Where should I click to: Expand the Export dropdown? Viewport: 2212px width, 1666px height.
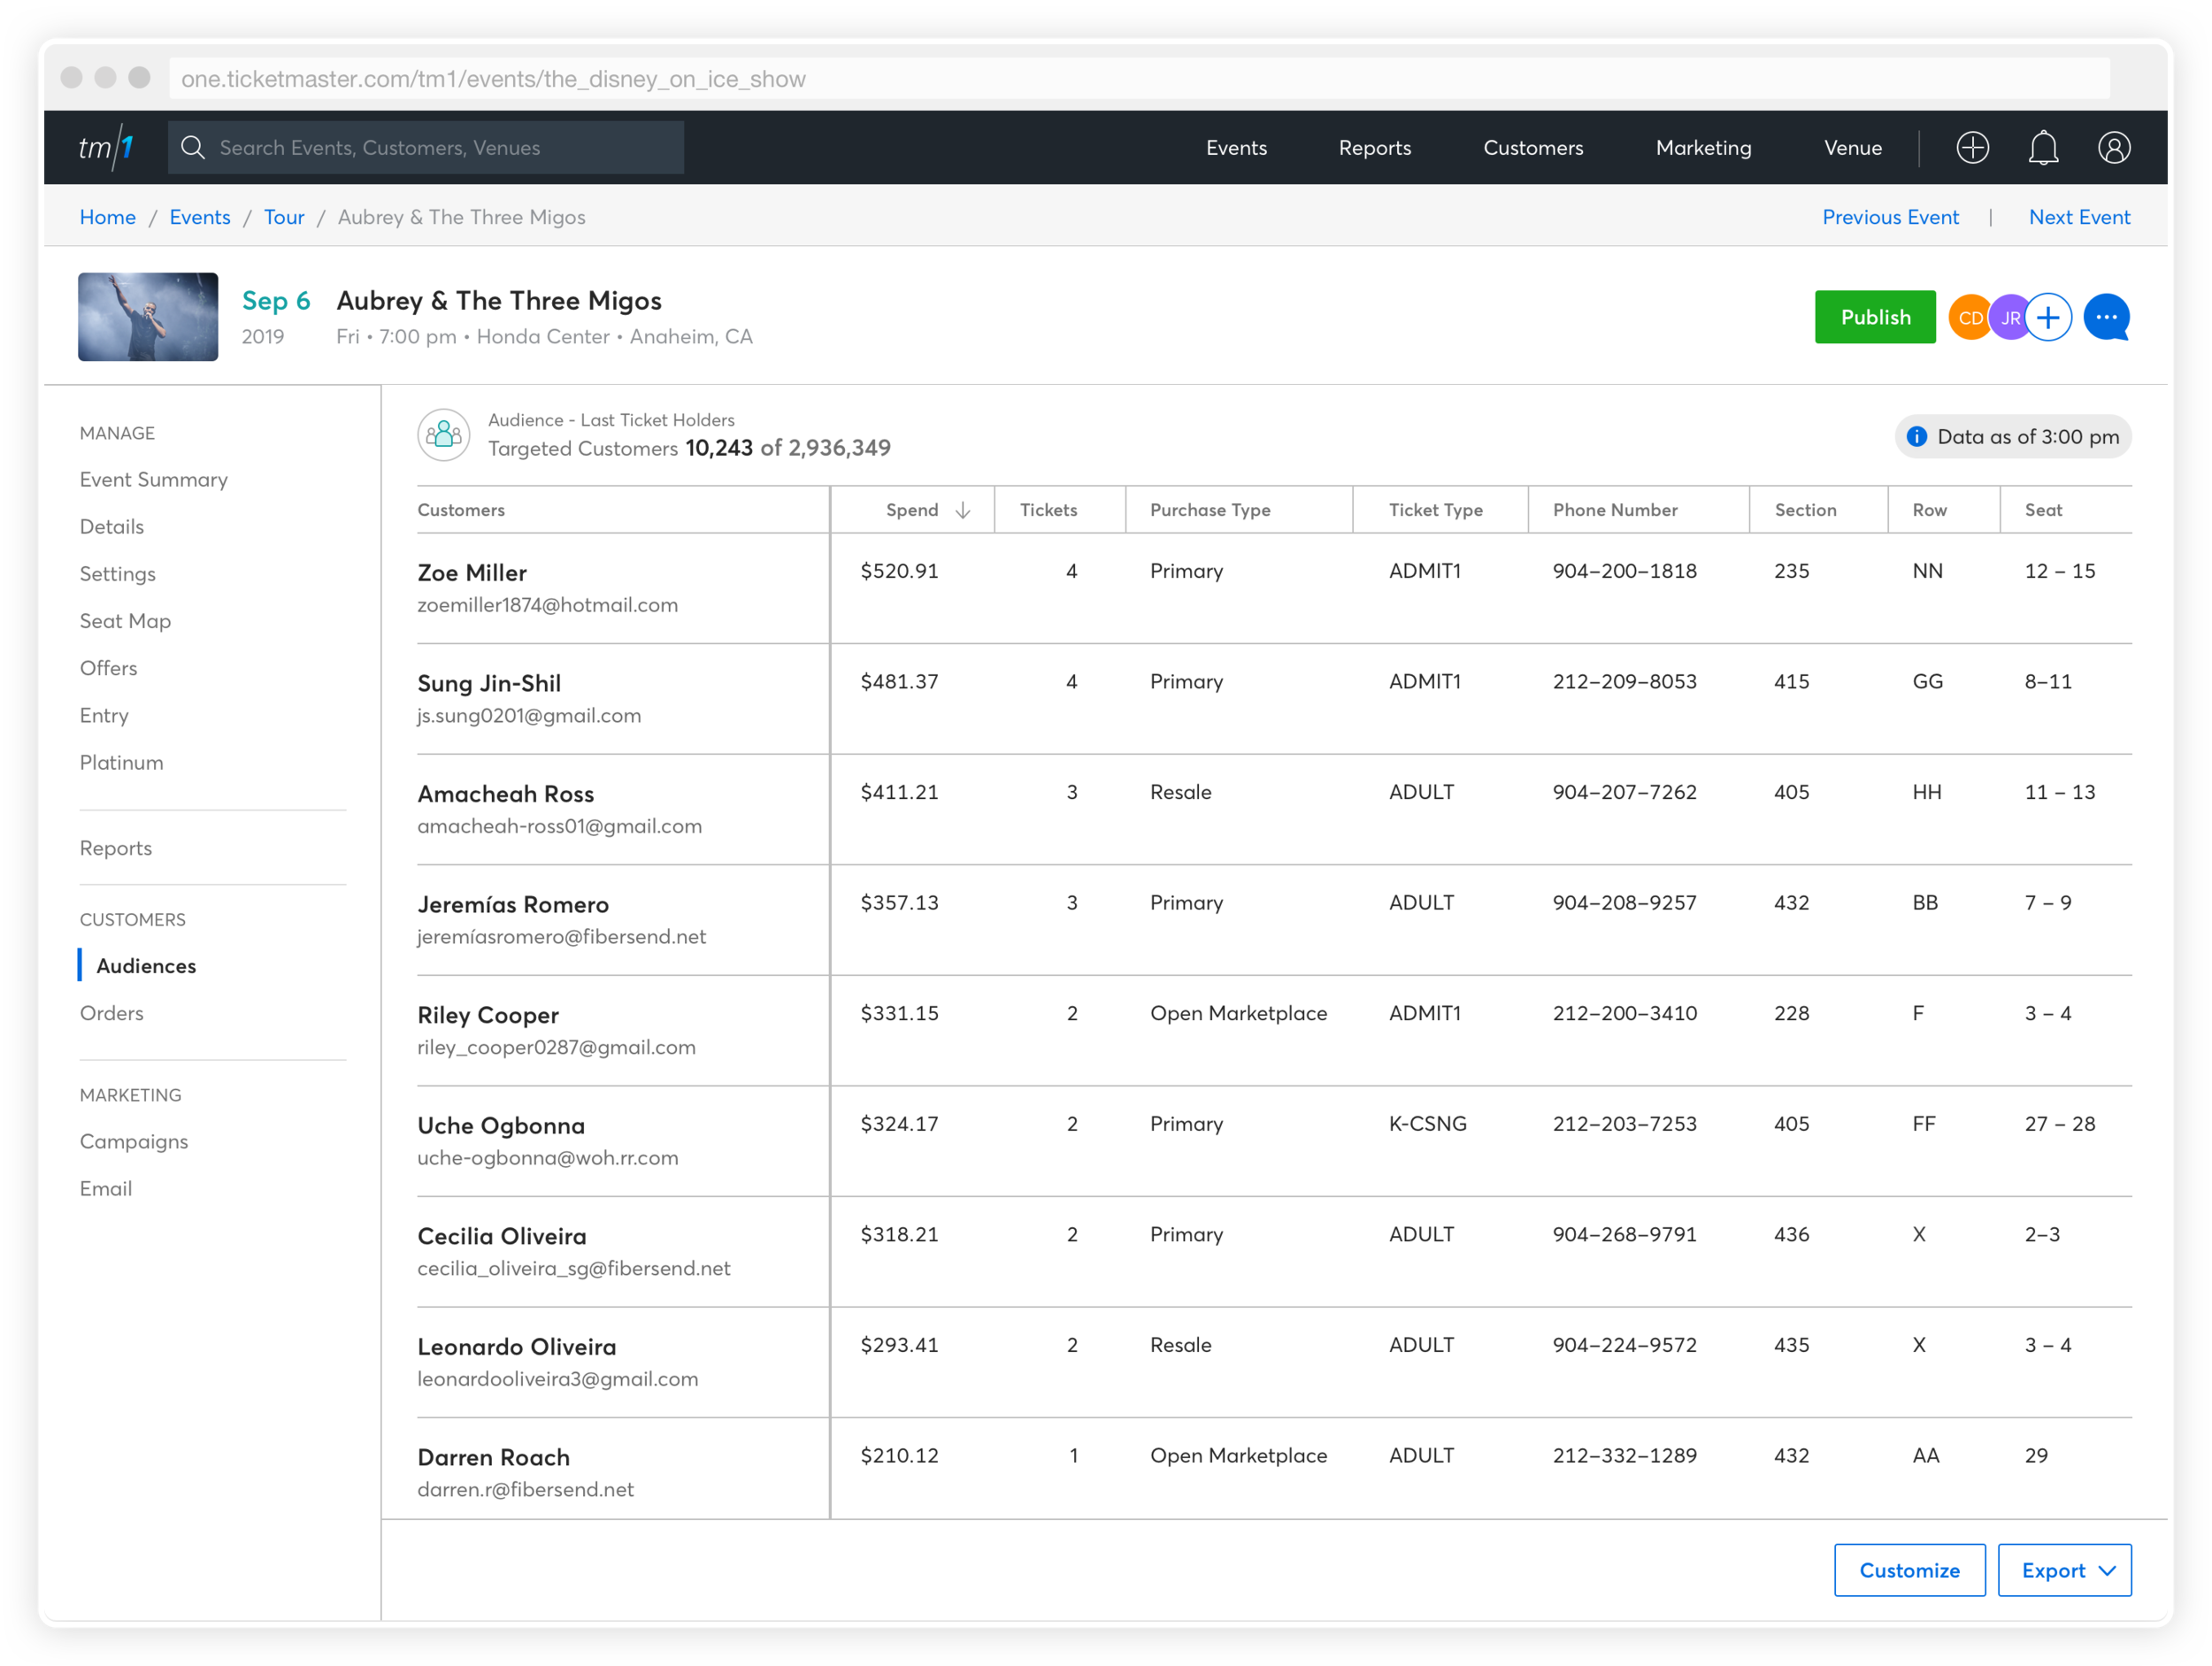tap(2064, 1570)
